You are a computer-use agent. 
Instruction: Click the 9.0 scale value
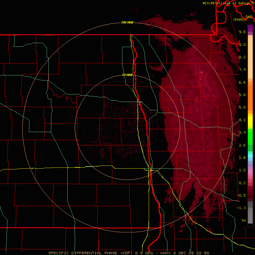click(x=242, y=44)
